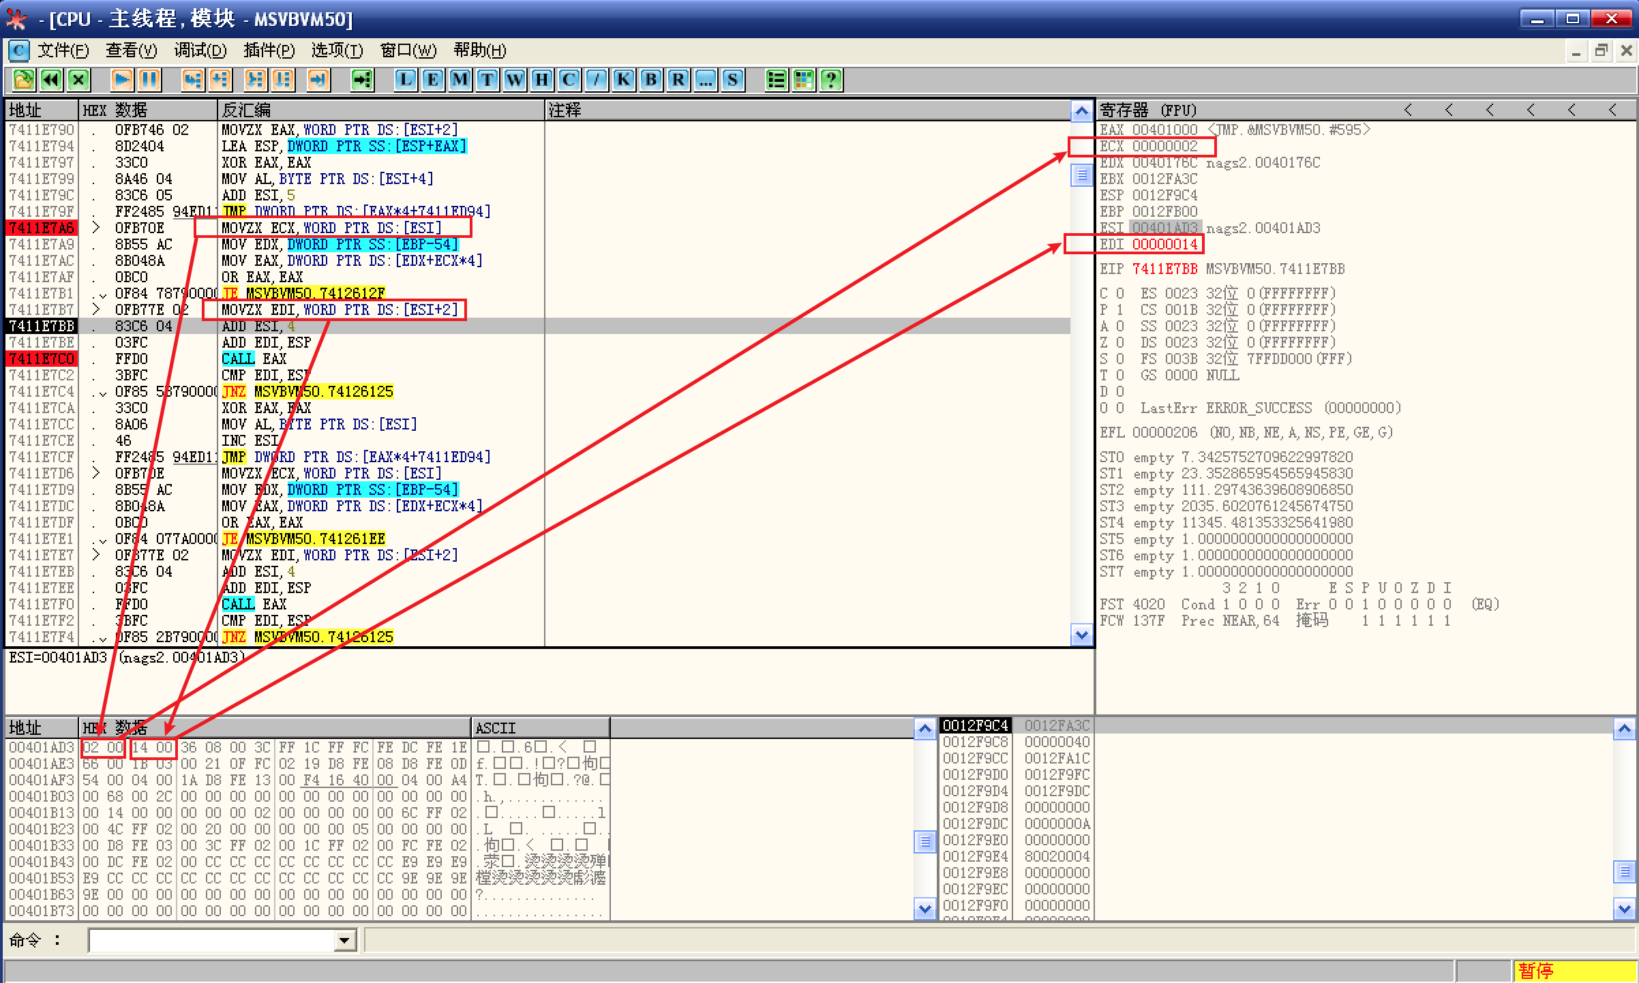This screenshot has height=983, width=1639.
Task: Toggle the C flag value in registers
Action: click(x=1119, y=293)
